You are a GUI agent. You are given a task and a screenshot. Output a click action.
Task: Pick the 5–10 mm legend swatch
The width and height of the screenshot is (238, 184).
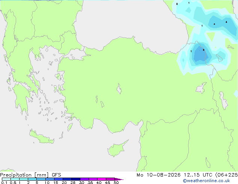(x=41, y=179)
